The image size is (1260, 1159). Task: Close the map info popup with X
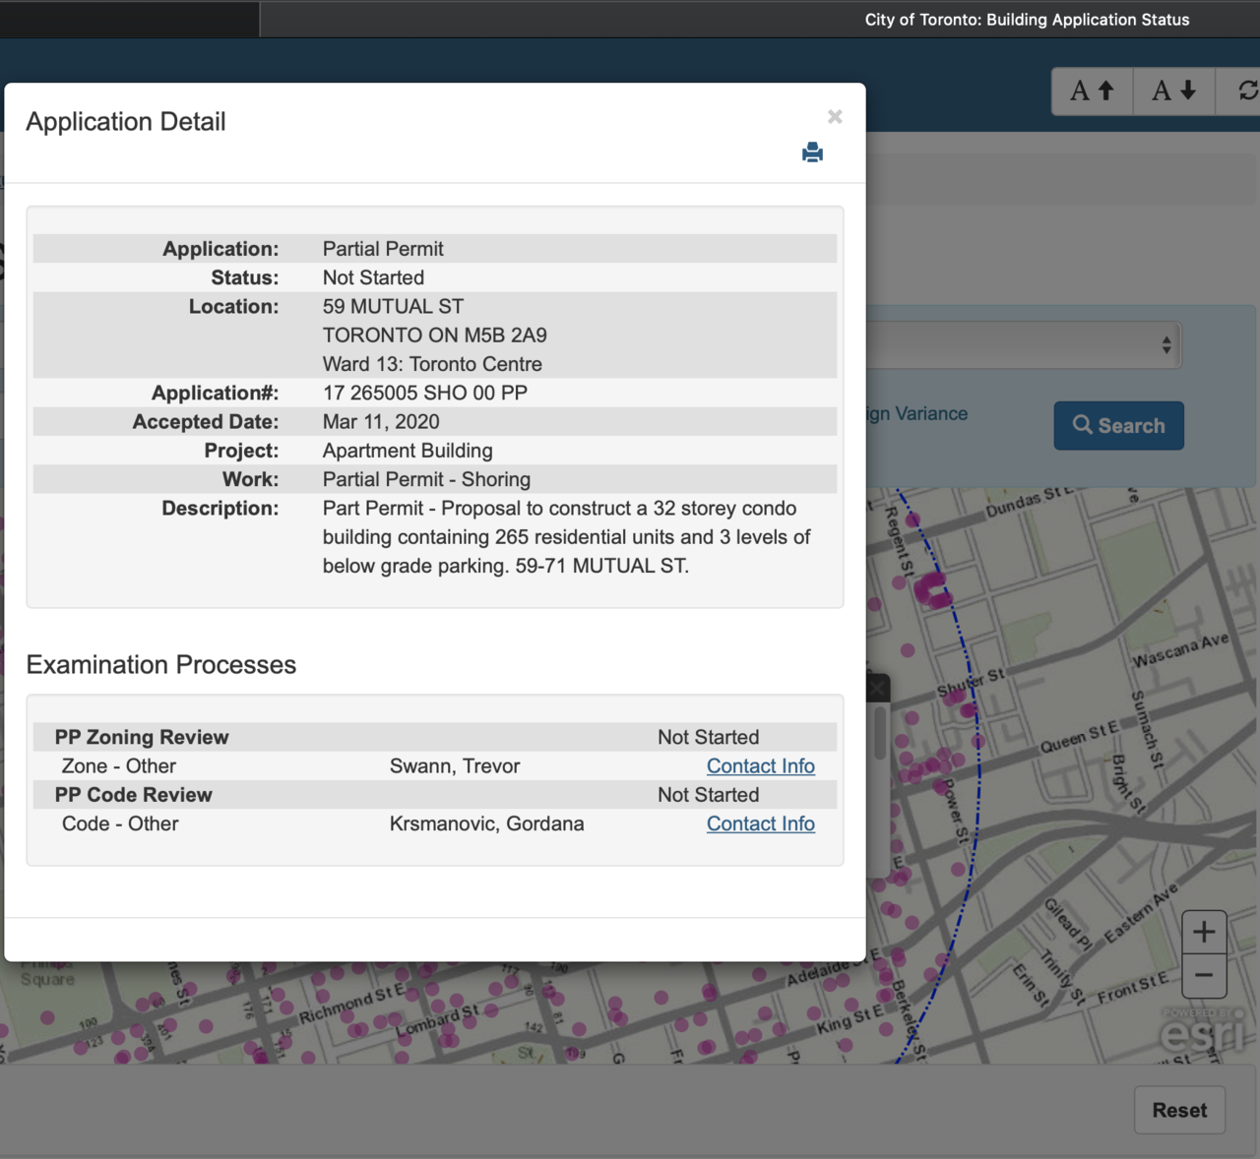click(878, 688)
